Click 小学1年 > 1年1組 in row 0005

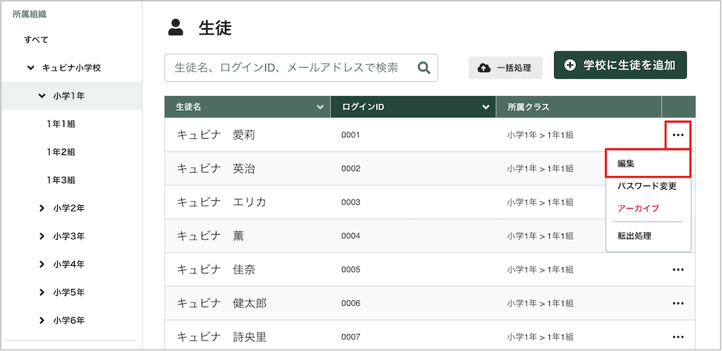click(x=540, y=269)
